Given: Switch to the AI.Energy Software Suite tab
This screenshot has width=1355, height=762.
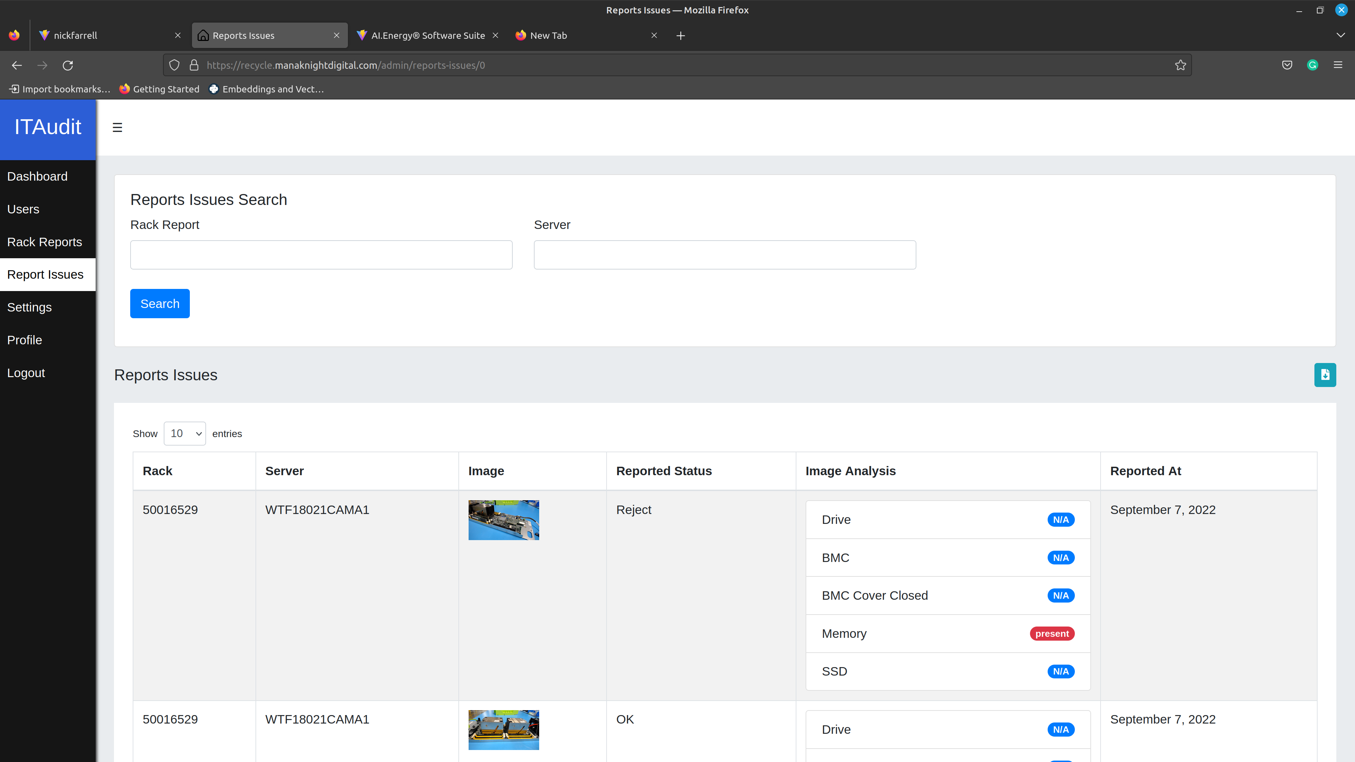Looking at the screenshot, I should [427, 36].
